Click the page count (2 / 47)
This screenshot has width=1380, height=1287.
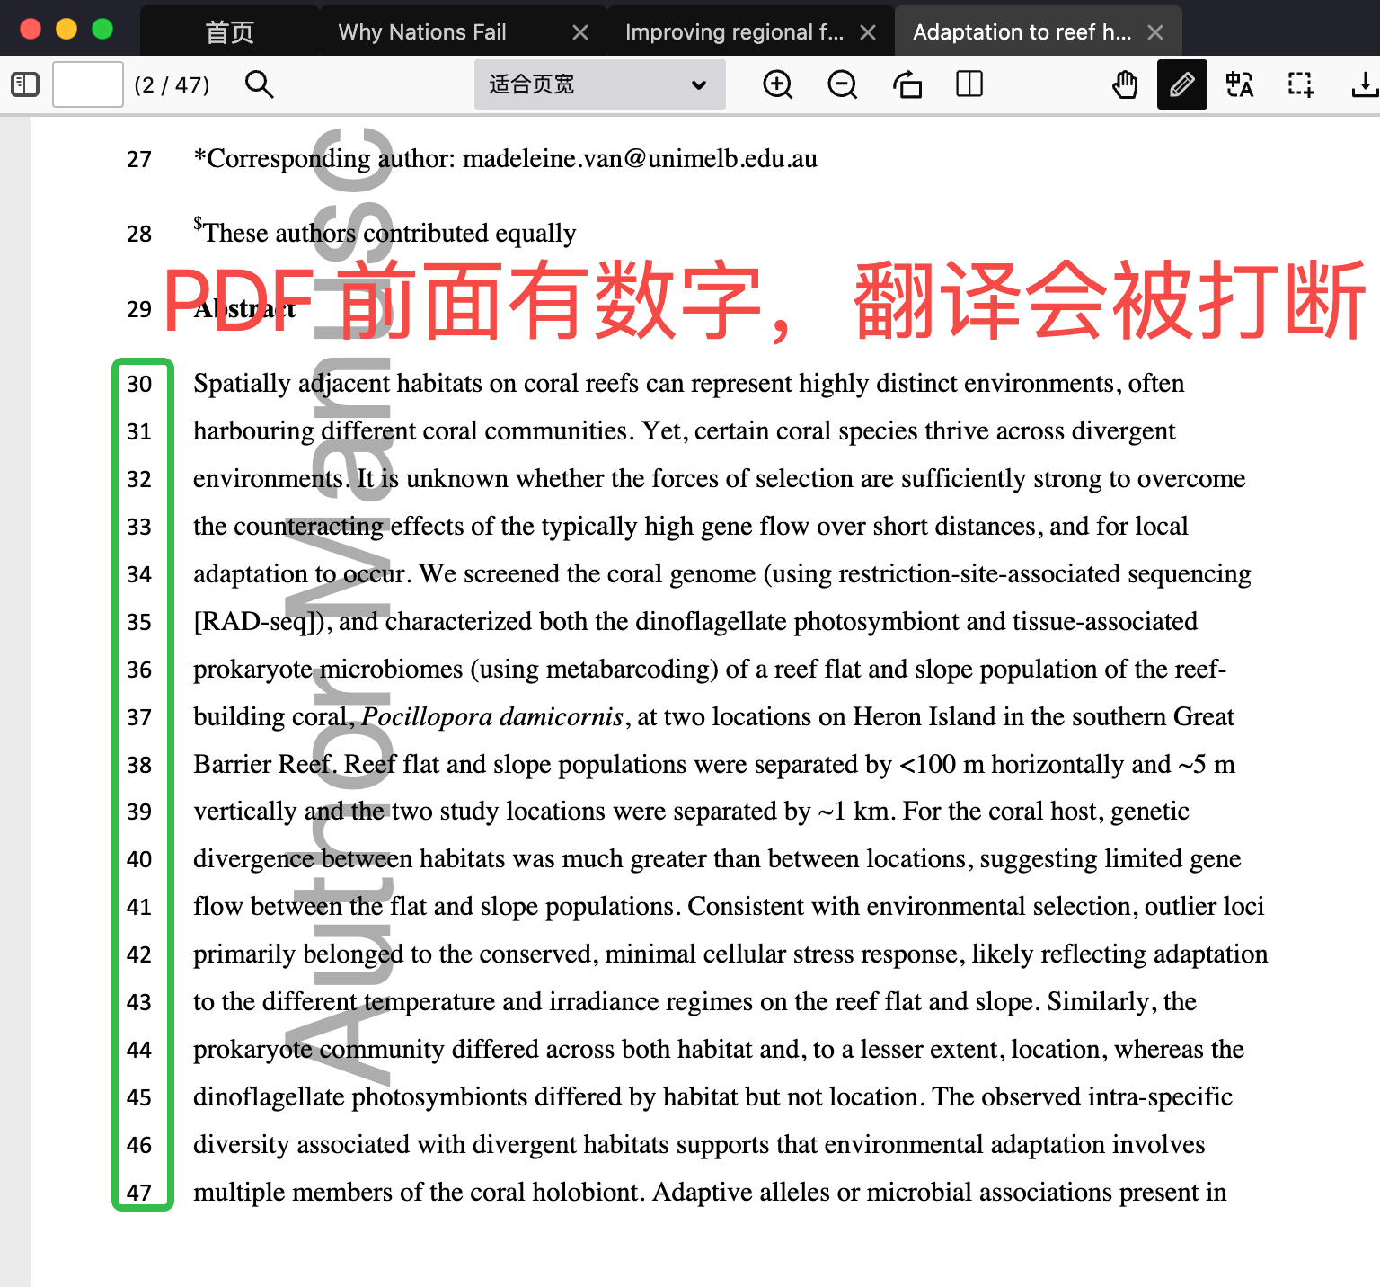(x=172, y=84)
